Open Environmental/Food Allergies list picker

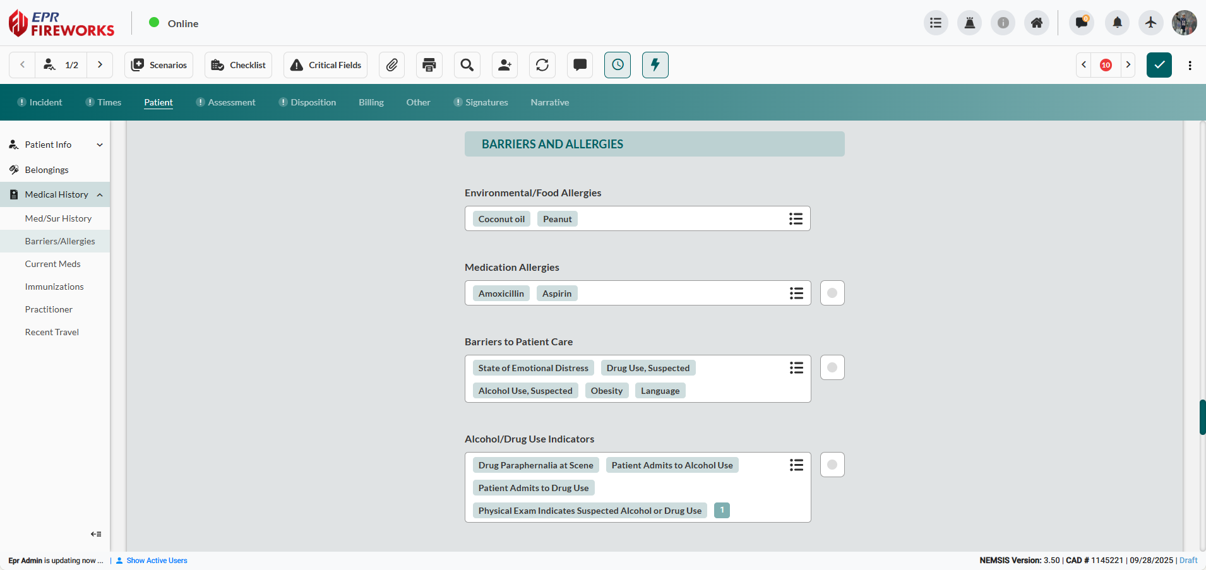click(796, 219)
